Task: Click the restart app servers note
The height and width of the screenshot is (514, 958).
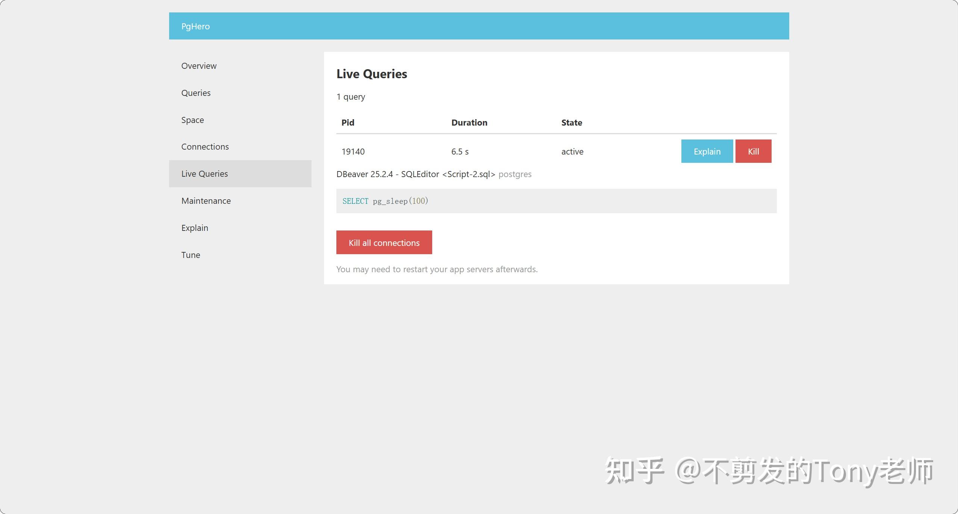Action: pos(437,269)
